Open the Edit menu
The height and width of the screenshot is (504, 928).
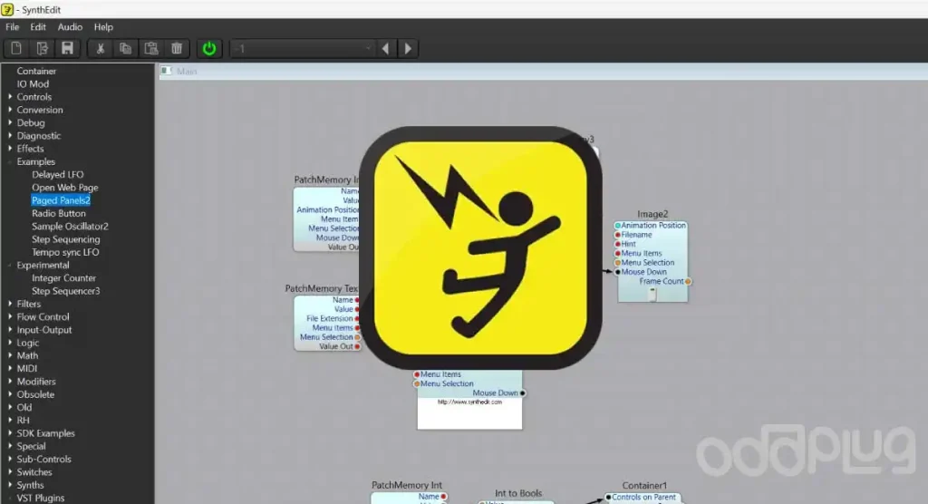(x=38, y=27)
